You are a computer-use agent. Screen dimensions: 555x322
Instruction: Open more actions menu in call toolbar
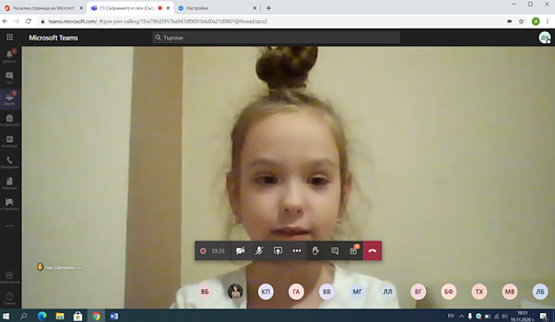[x=297, y=251]
